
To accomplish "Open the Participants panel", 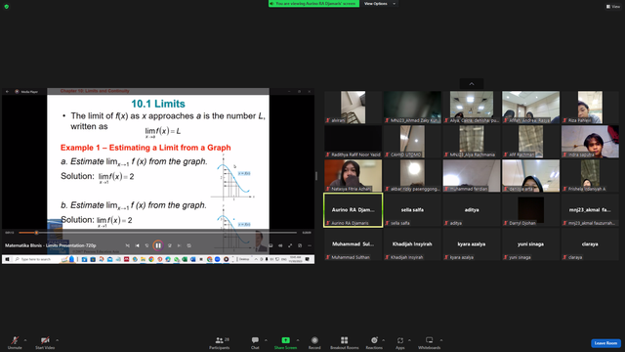I will pyautogui.click(x=220, y=342).
